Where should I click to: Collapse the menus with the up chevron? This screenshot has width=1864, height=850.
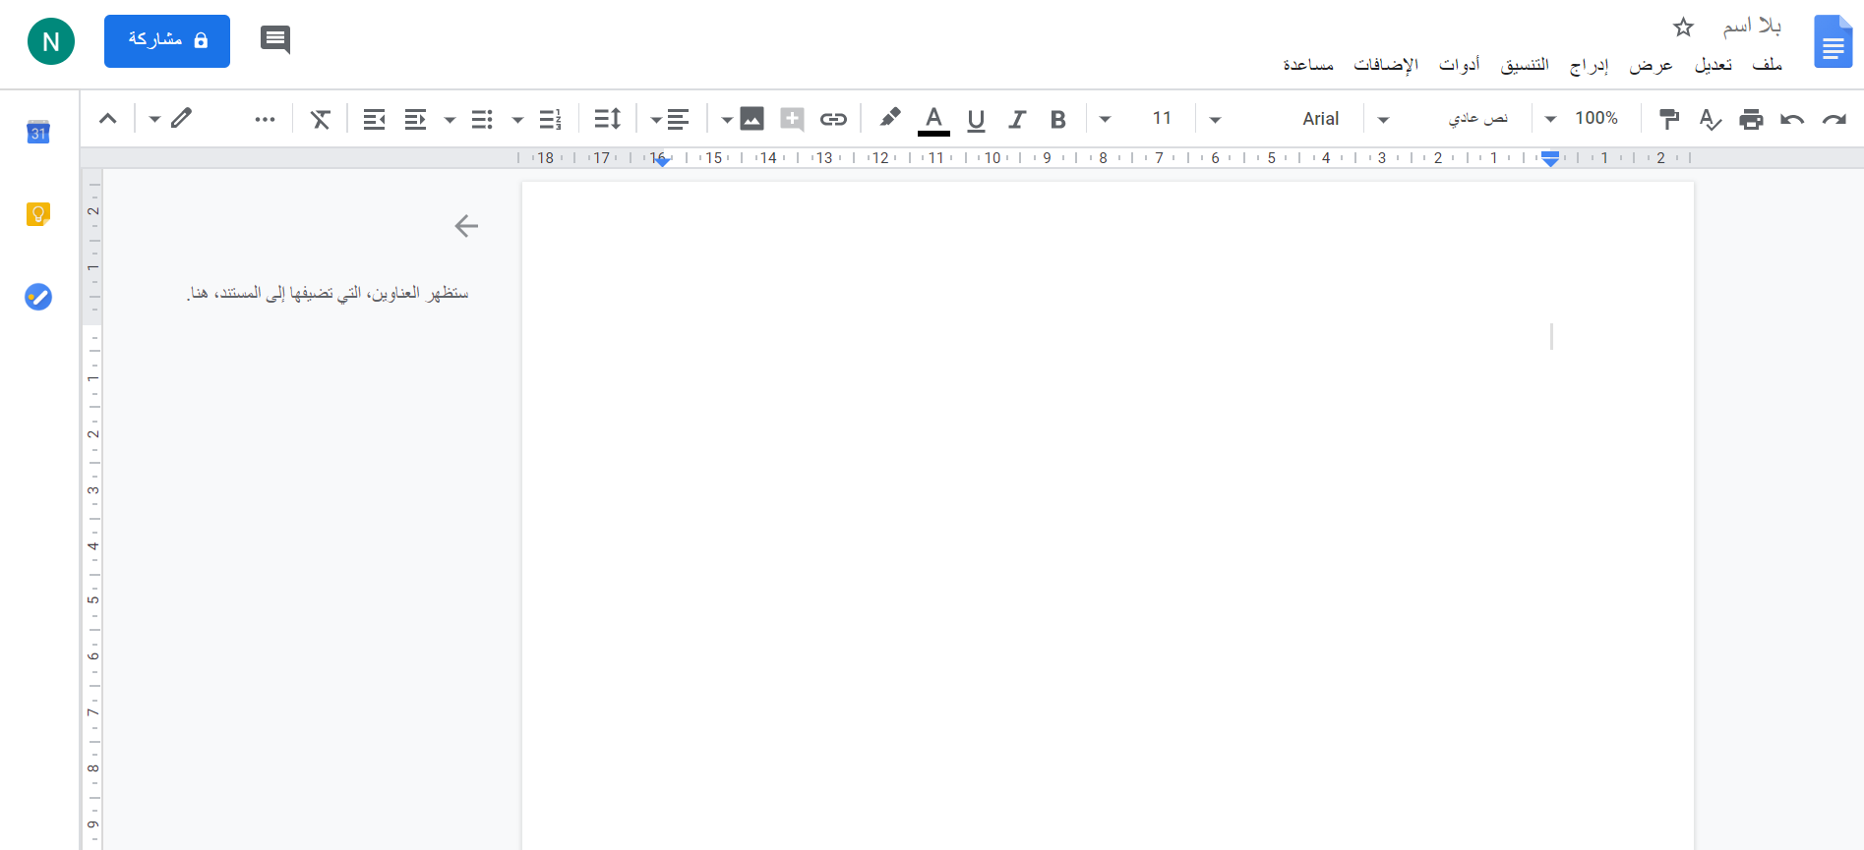[x=108, y=119]
